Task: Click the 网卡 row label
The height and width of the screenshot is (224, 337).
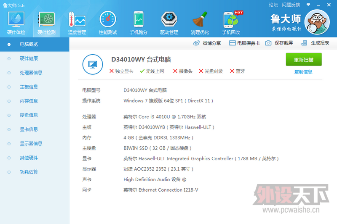Action: pos(87,190)
